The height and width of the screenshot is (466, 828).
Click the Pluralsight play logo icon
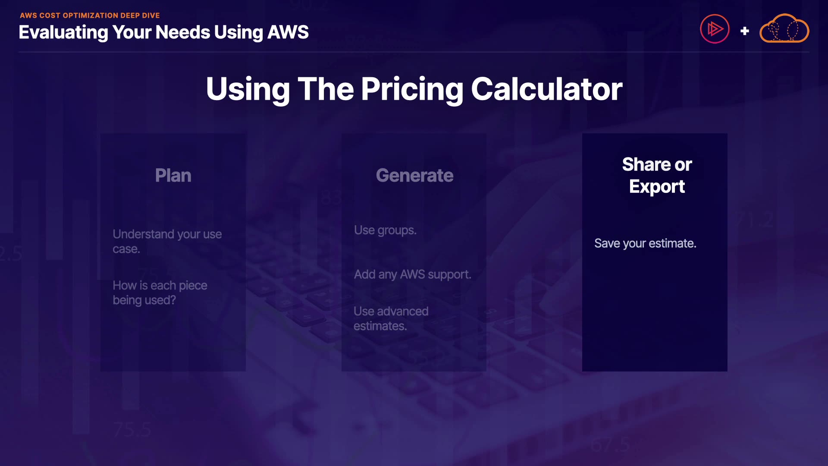715,29
